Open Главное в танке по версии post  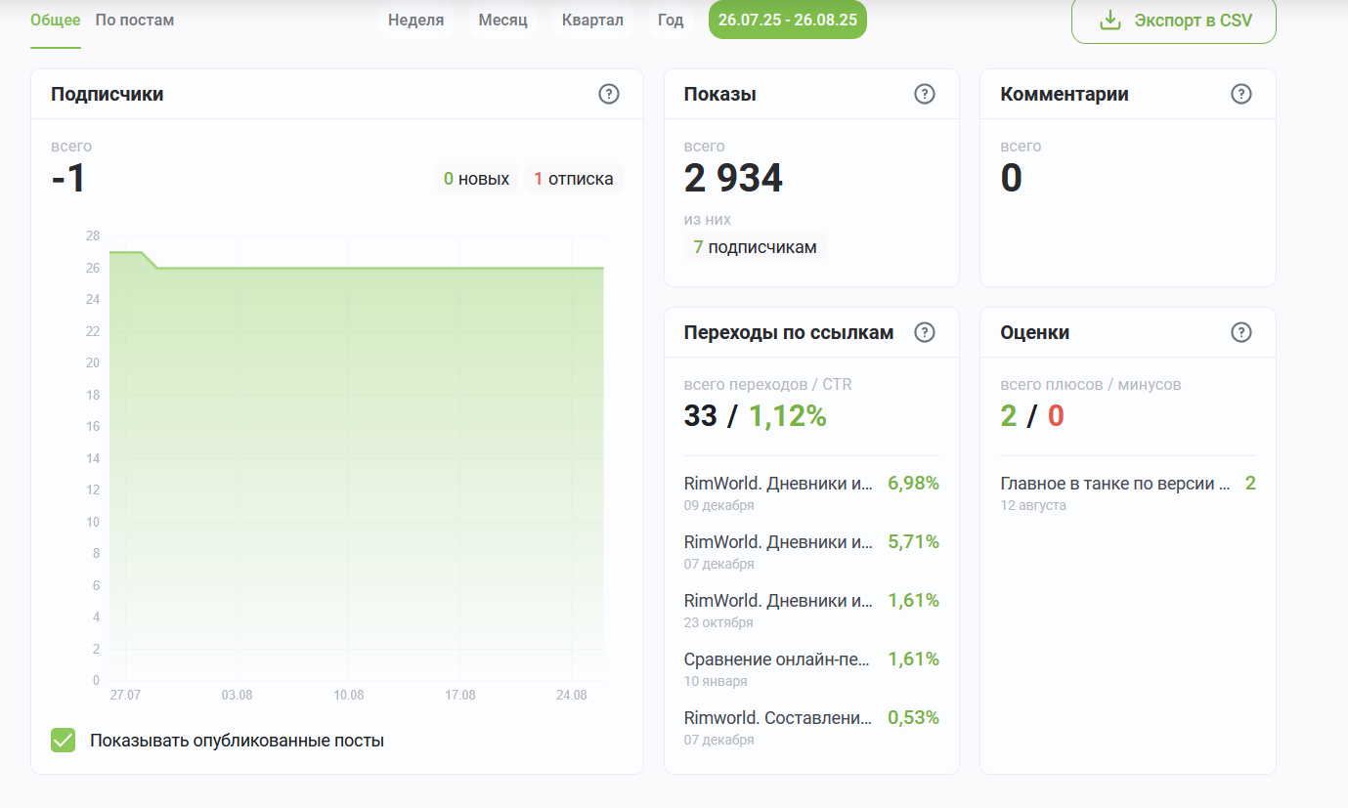point(1114,483)
